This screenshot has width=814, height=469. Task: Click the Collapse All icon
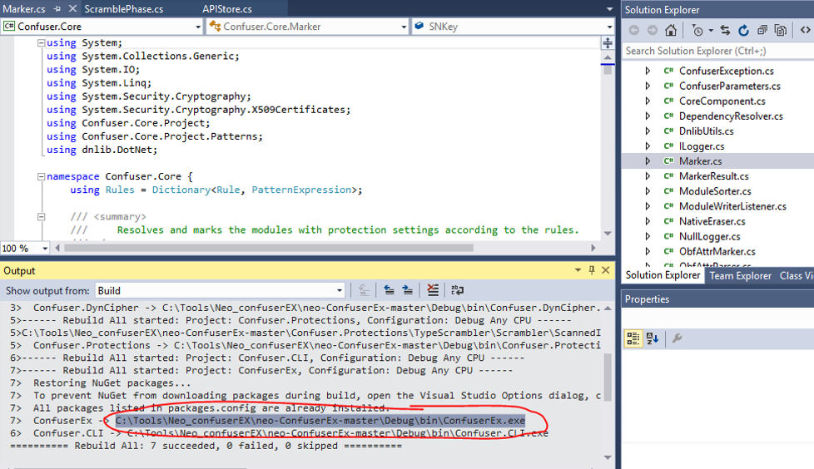(762, 31)
